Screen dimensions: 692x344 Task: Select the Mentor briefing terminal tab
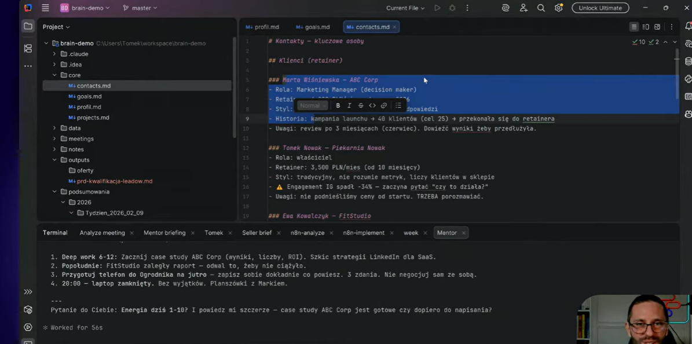pos(164,233)
